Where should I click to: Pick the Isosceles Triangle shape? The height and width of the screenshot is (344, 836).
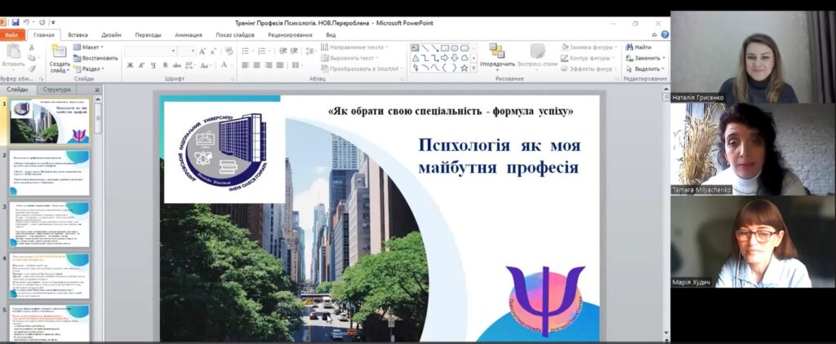pyautogui.click(x=416, y=58)
